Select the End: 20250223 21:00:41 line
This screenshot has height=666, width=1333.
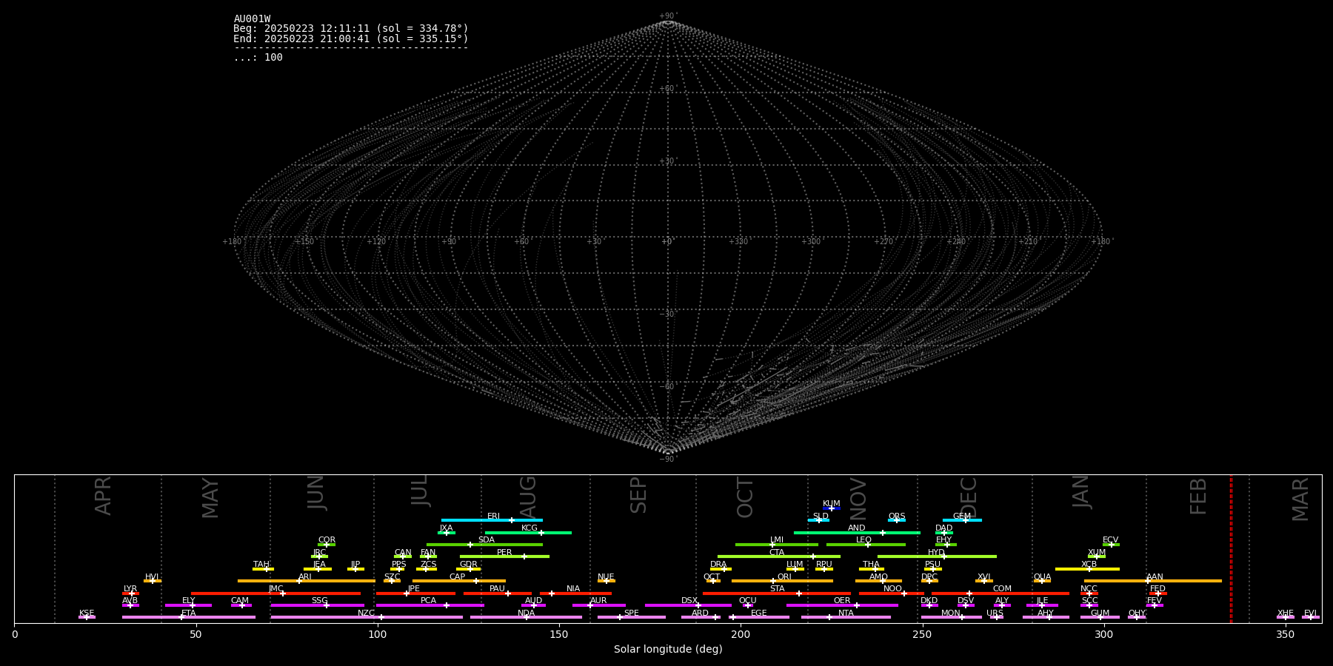coord(351,38)
